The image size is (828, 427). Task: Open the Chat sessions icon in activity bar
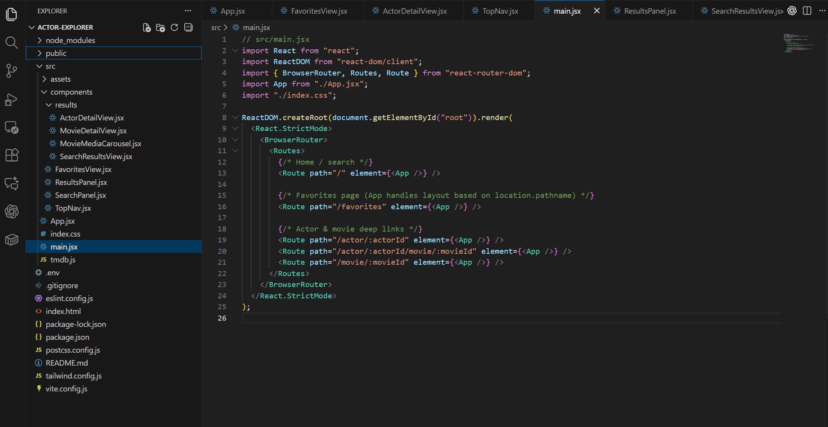(x=12, y=183)
